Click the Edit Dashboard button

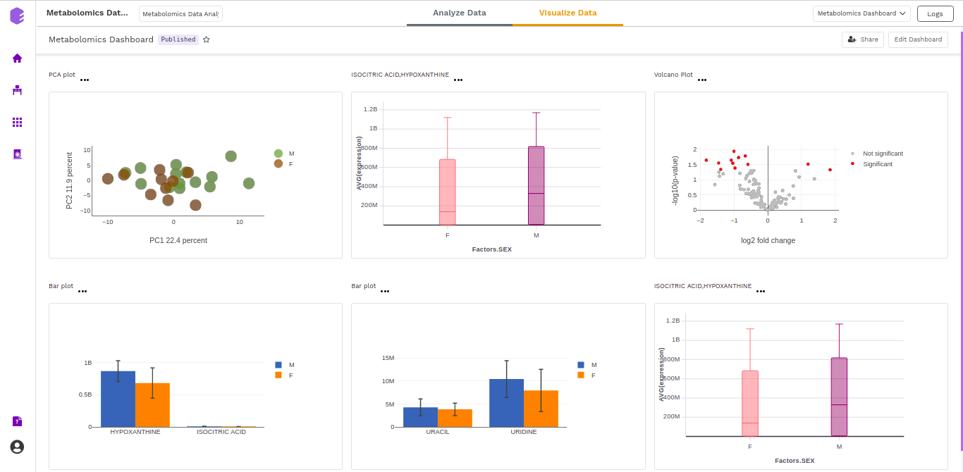917,39
